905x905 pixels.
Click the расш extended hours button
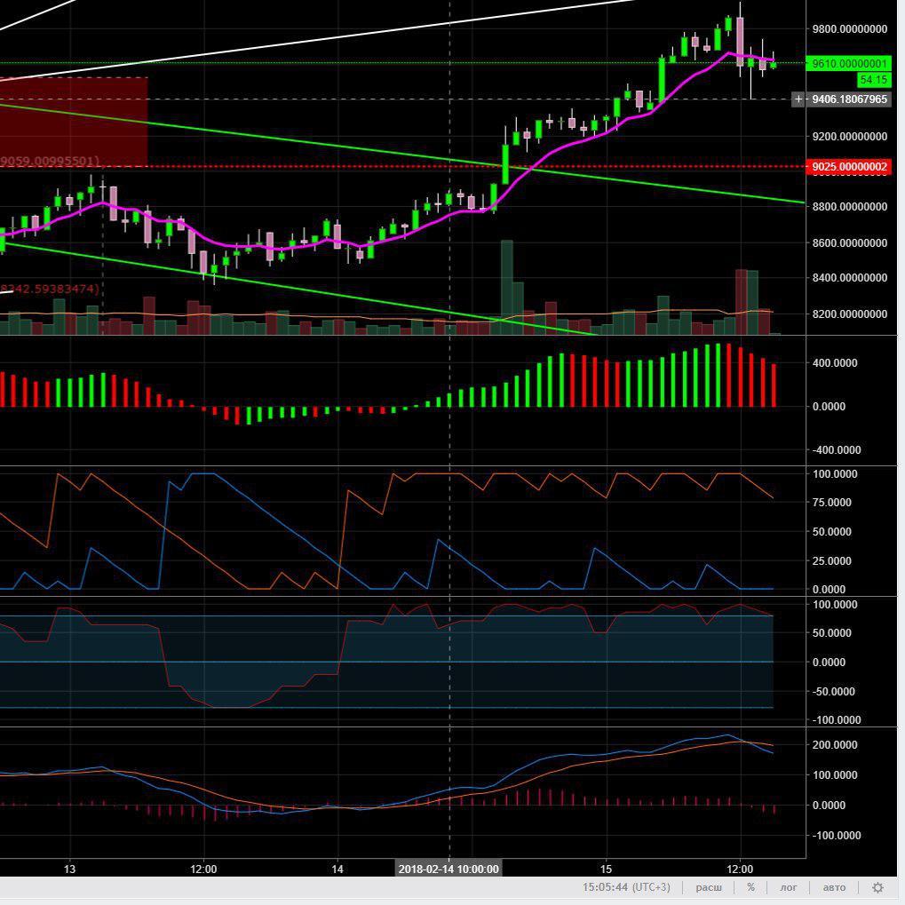tap(709, 887)
